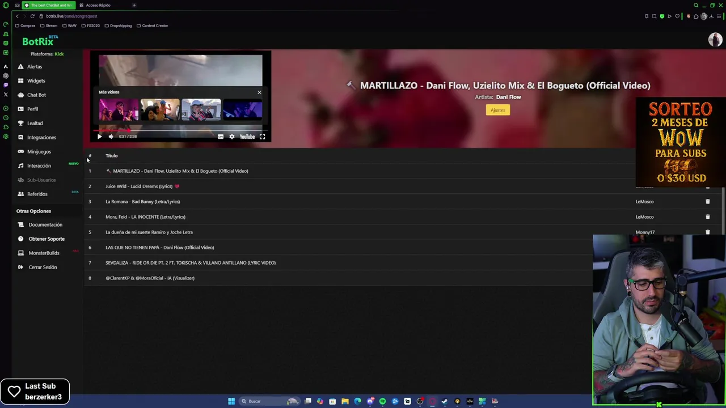Click the Alertas bell icon
726x408 pixels.
pyautogui.click(x=21, y=66)
